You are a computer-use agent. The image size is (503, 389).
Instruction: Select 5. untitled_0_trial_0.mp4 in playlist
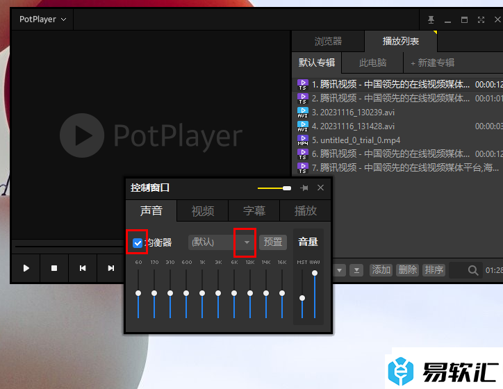[398, 140]
